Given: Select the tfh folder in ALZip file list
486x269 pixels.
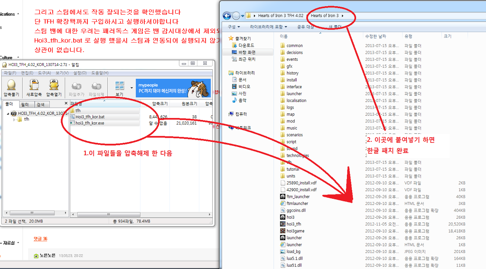Looking at the screenshot, I should pos(75,111).
